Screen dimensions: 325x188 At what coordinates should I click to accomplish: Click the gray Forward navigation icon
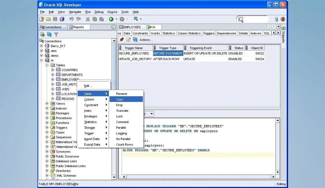tap(122, 19)
